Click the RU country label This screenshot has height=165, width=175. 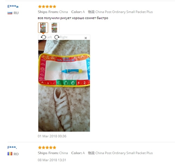16,13
